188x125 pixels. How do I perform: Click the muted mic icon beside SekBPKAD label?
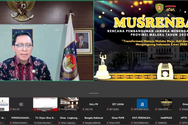(x=156, y=123)
